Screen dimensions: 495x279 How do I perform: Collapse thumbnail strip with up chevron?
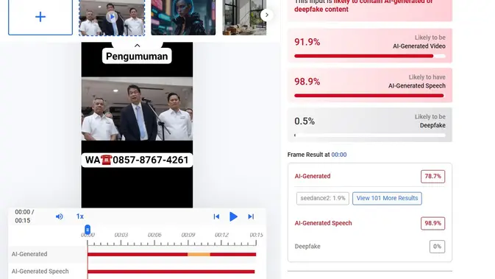(x=137, y=46)
